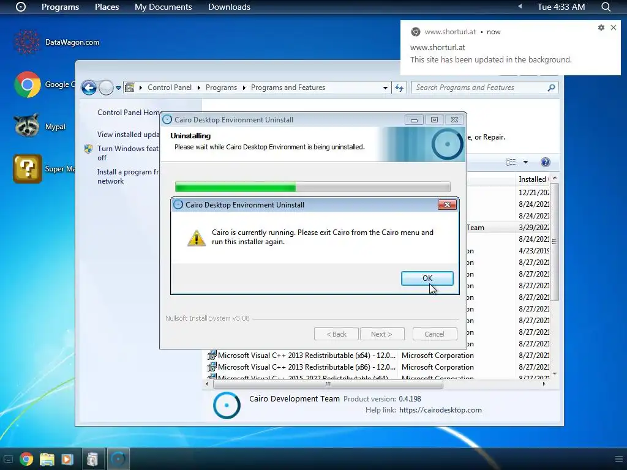Click Programs breadcrumb segment
Image resolution: width=627 pixels, height=470 pixels.
pos(221,88)
